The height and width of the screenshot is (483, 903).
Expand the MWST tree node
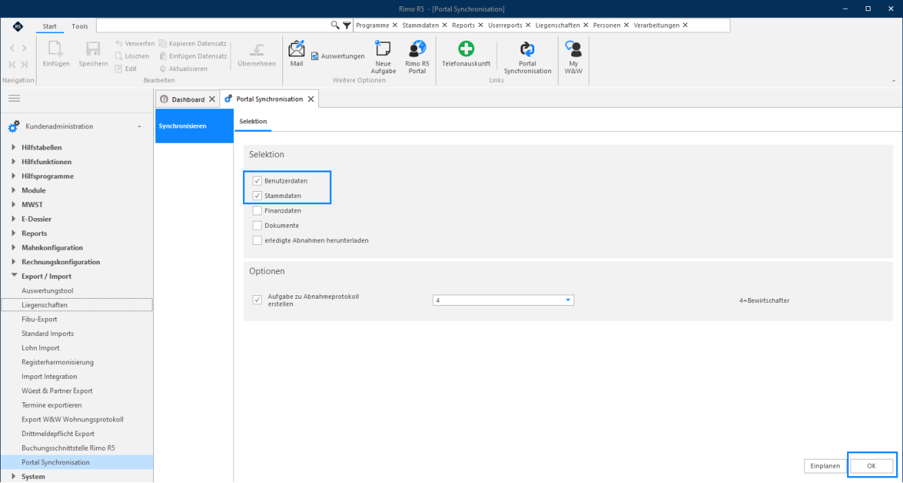click(13, 205)
